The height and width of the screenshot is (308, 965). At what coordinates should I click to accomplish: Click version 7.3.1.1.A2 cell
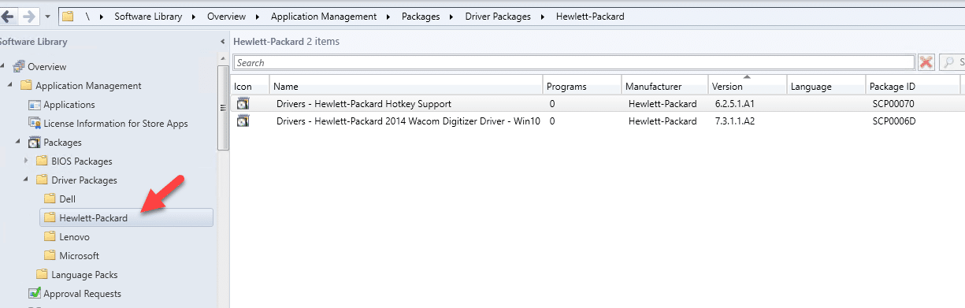pyautogui.click(x=734, y=121)
